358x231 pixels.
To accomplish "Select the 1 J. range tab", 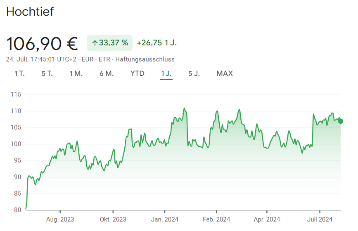I will (x=166, y=73).
